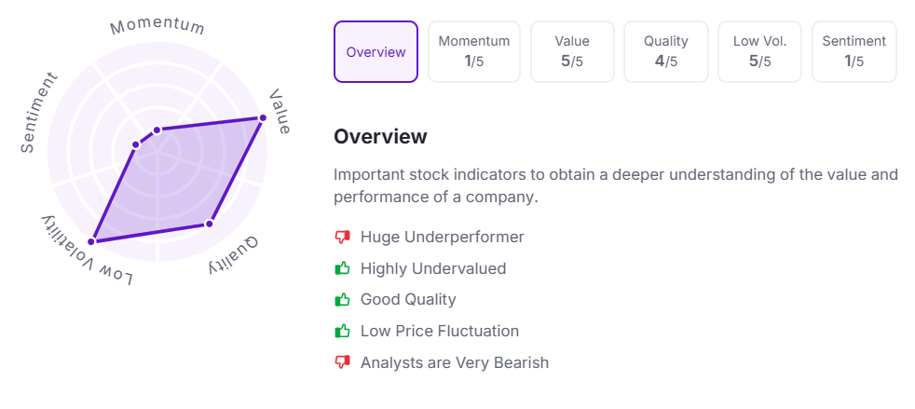Click the Analysts are Very Bearish text

[455, 362]
